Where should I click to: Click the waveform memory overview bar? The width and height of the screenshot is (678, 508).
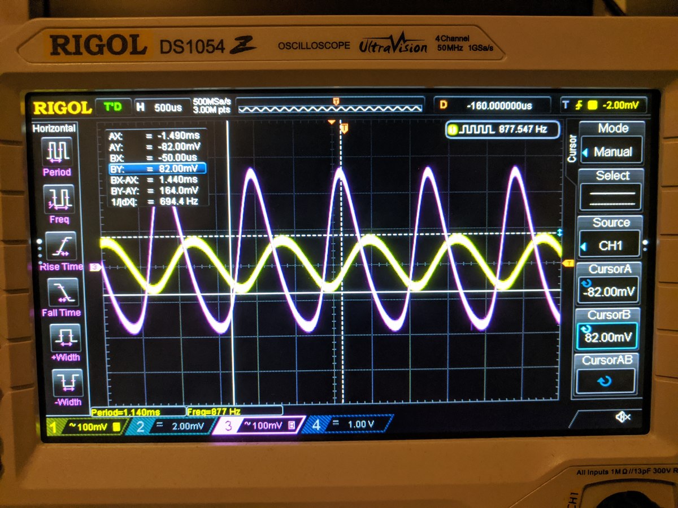(x=330, y=106)
